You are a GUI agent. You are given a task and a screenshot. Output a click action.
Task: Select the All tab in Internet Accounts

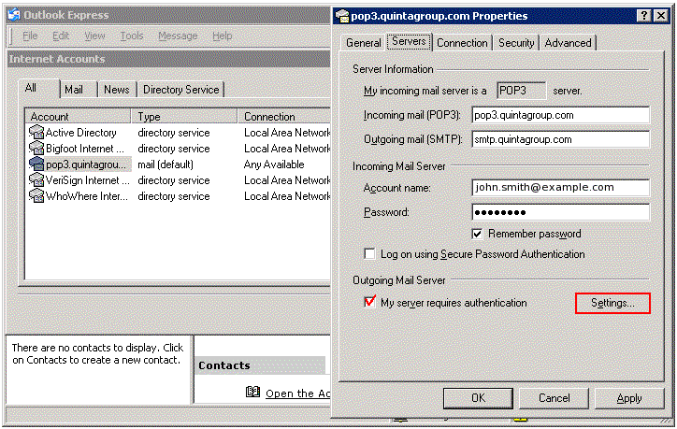tap(38, 88)
